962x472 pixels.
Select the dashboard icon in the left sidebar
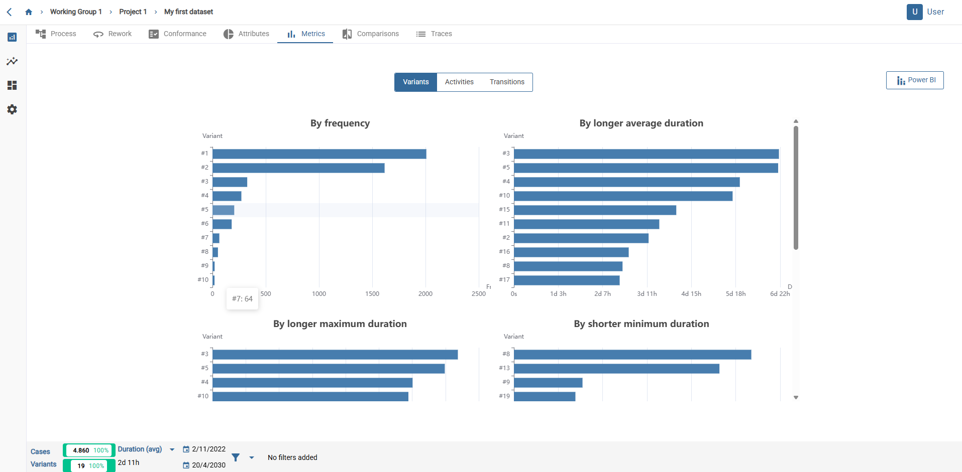[12, 85]
